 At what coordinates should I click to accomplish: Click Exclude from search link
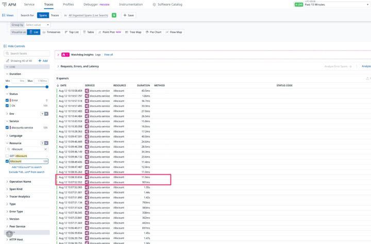coord(27,172)
